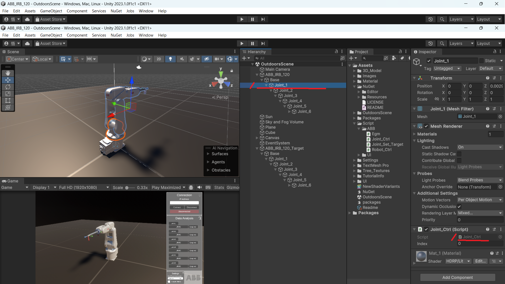Open the Shader HDRP/Lit dropdown
The height and width of the screenshot is (284, 505).
pos(458,261)
